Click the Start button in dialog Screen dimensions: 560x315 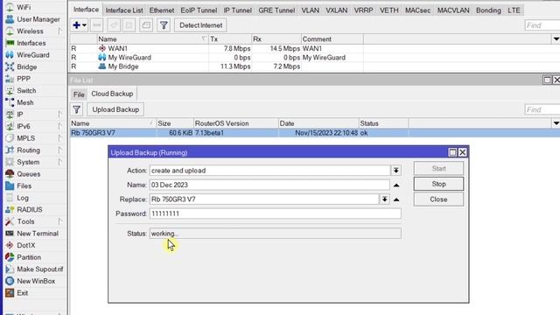coord(438,168)
